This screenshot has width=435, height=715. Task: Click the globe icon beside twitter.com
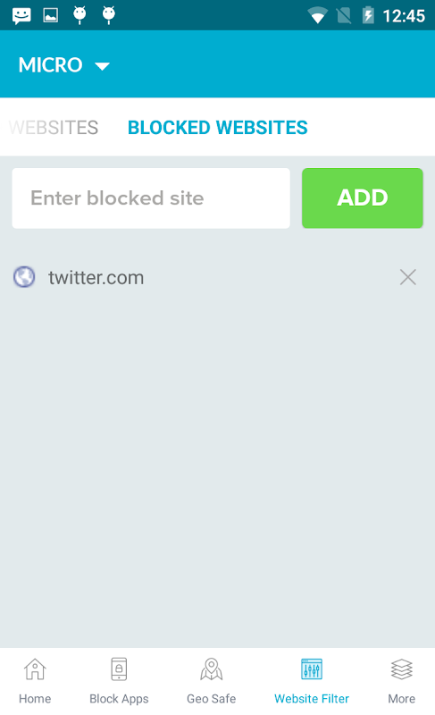[24, 277]
